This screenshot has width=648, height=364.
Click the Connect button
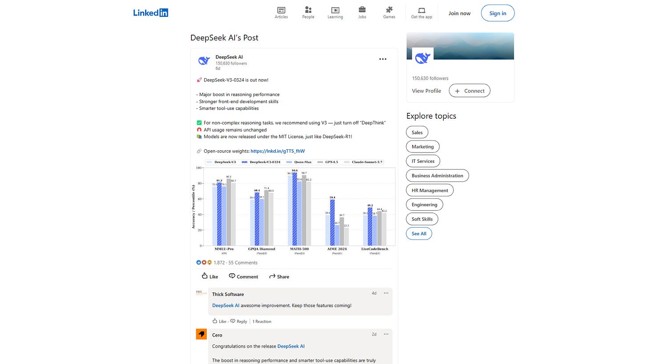pyautogui.click(x=470, y=91)
